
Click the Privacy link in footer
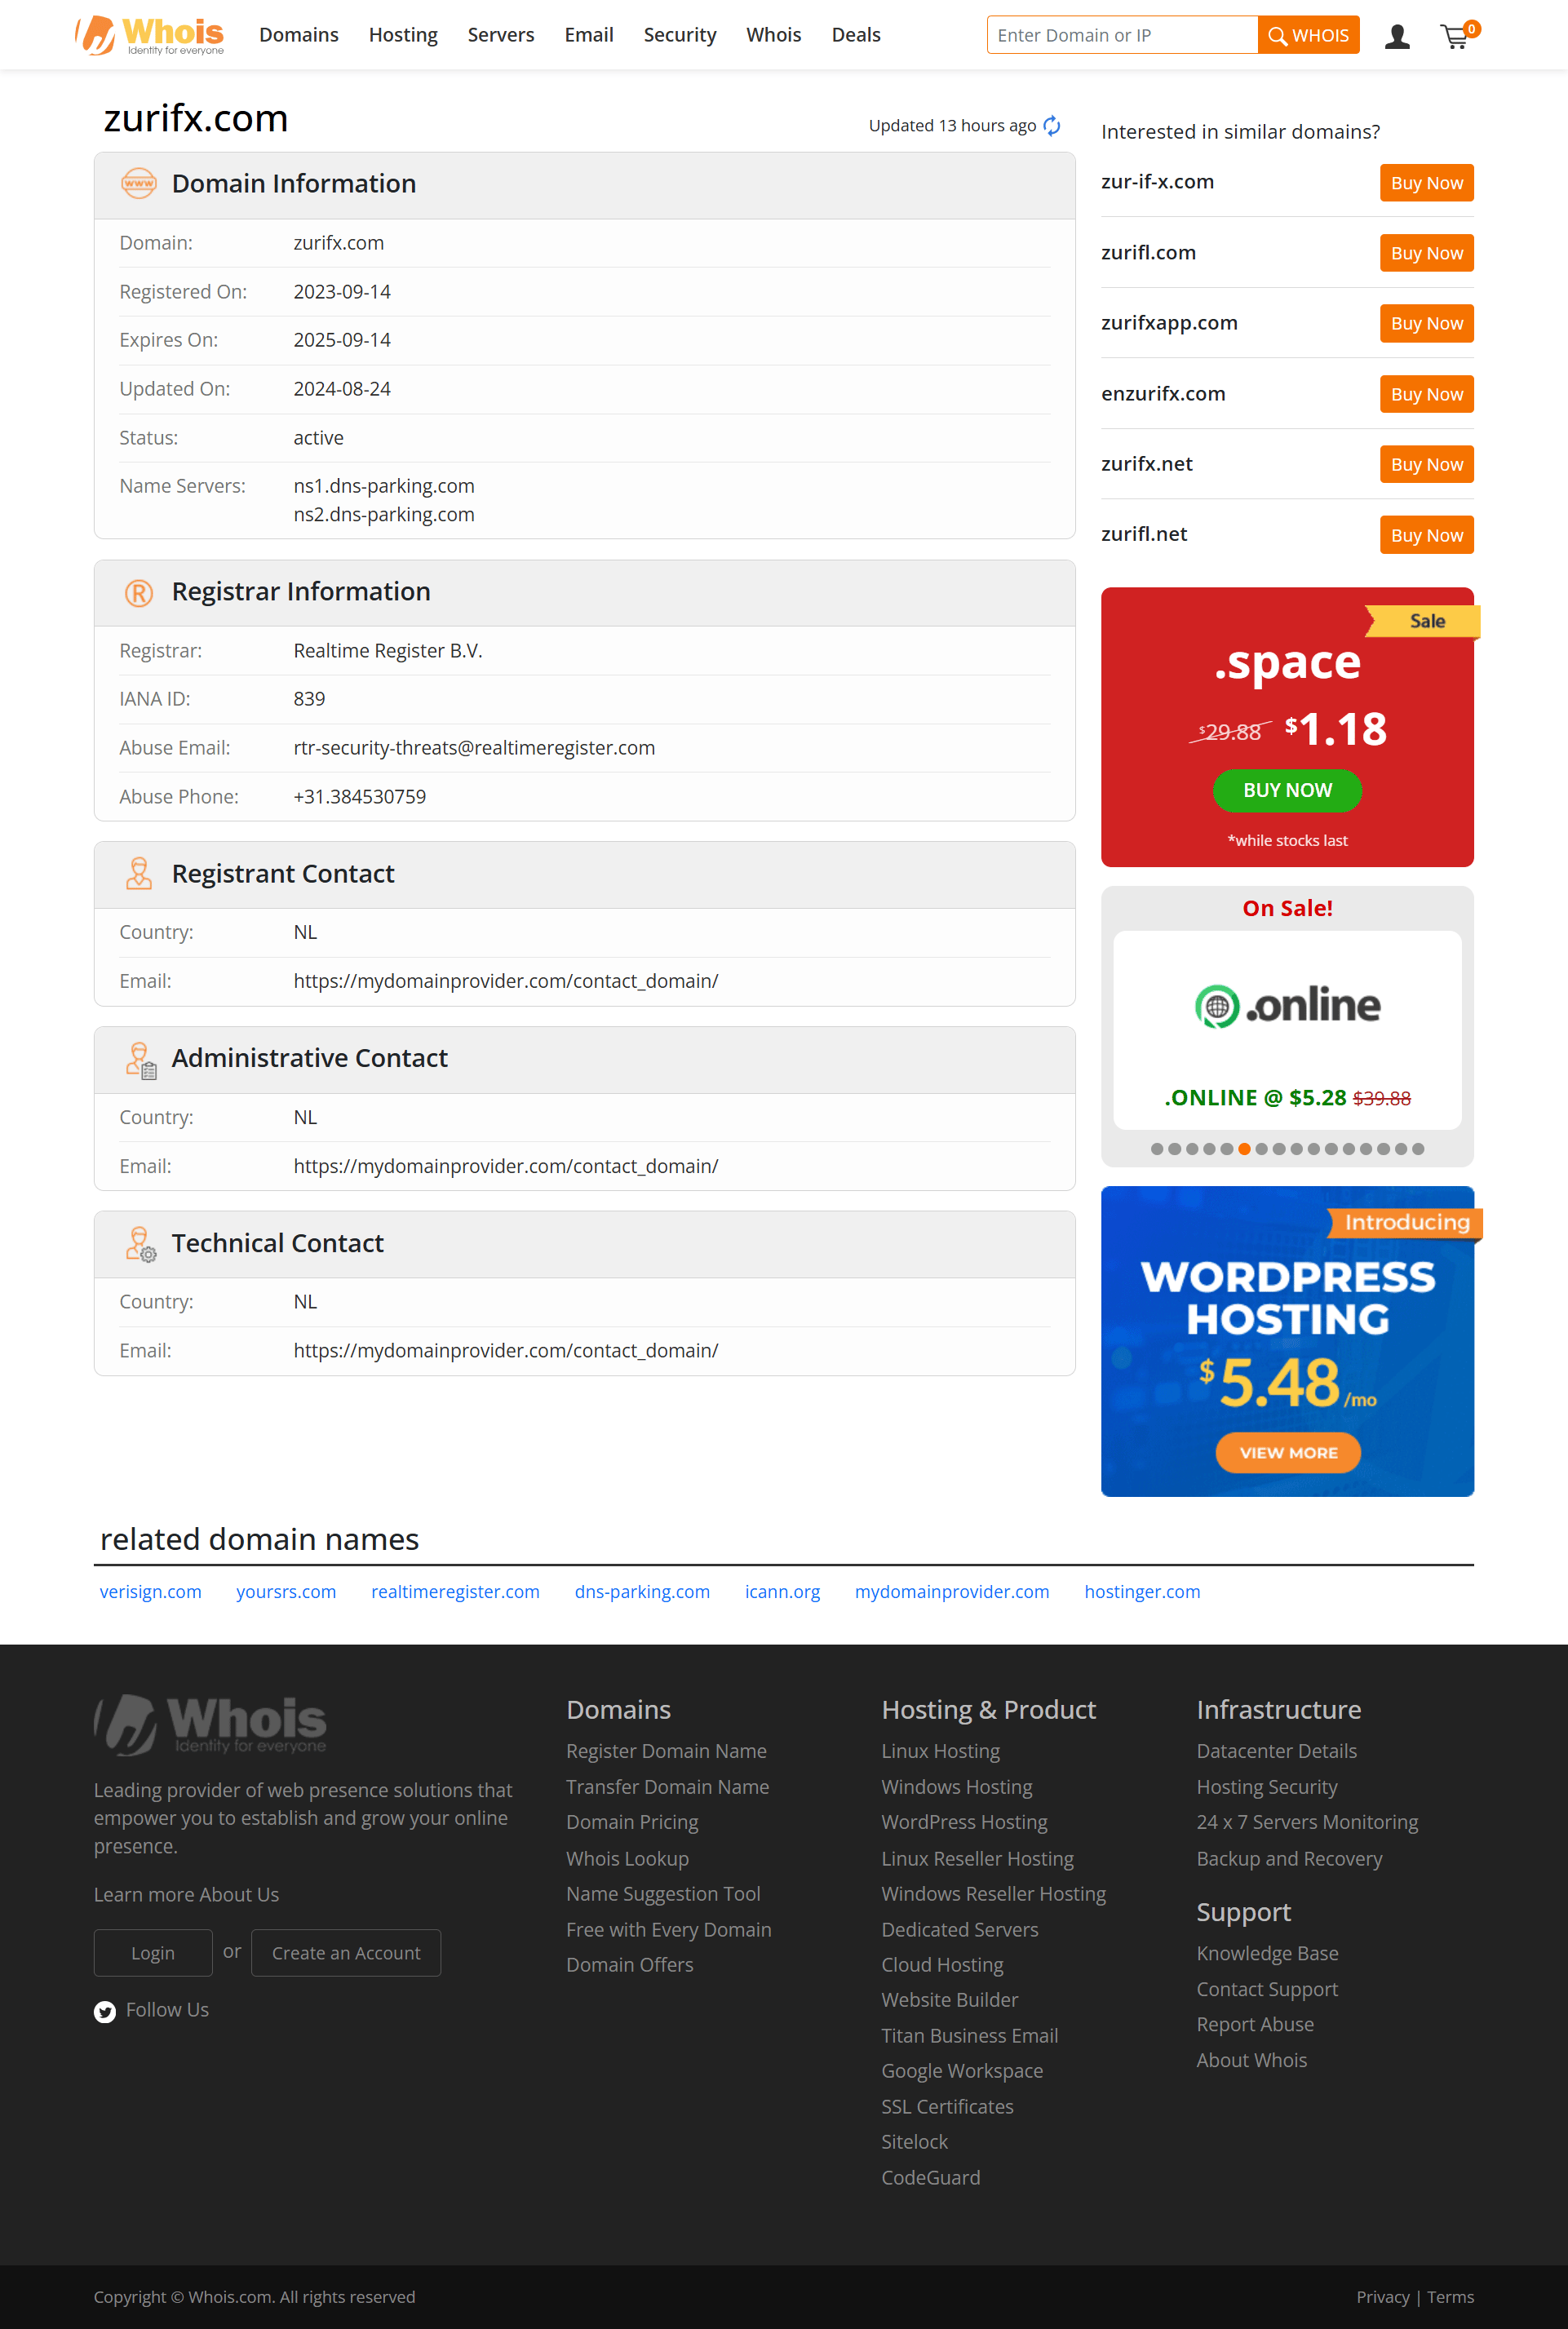1382,2297
